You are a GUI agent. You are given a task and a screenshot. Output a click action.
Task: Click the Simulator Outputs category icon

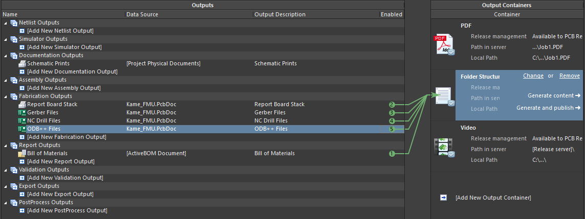(14, 39)
